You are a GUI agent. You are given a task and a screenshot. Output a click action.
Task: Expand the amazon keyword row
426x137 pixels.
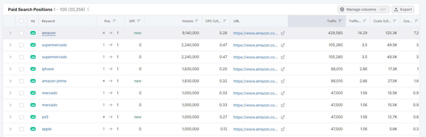(10, 33)
